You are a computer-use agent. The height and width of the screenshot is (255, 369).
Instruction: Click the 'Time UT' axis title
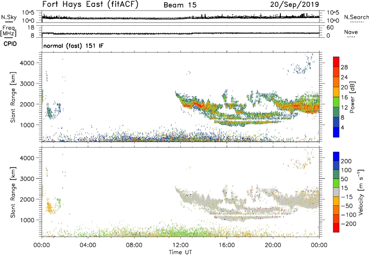click(180, 252)
